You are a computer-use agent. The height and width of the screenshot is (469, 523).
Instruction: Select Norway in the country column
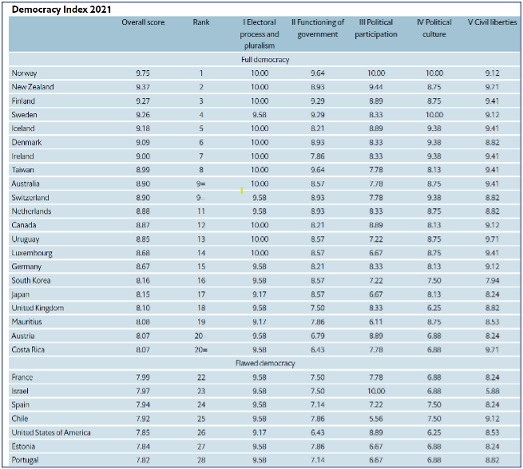(x=24, y=73)
